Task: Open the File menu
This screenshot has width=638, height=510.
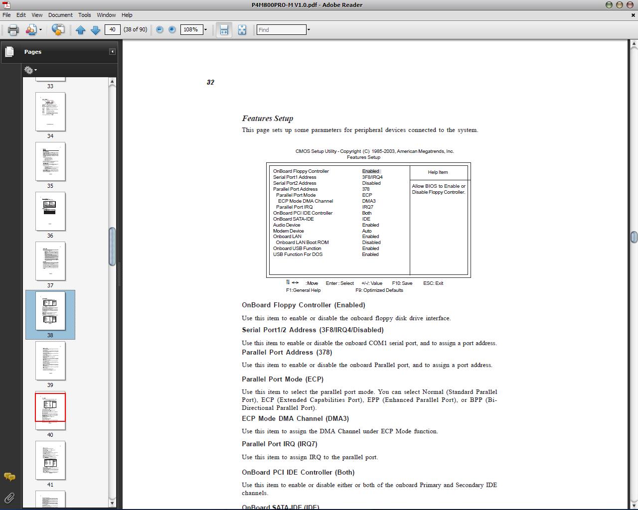Action: pyautogui.click(x=6, y=15)
